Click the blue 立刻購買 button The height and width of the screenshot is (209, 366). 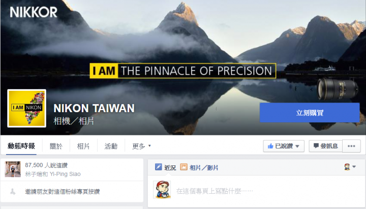[x=310, y=113]
